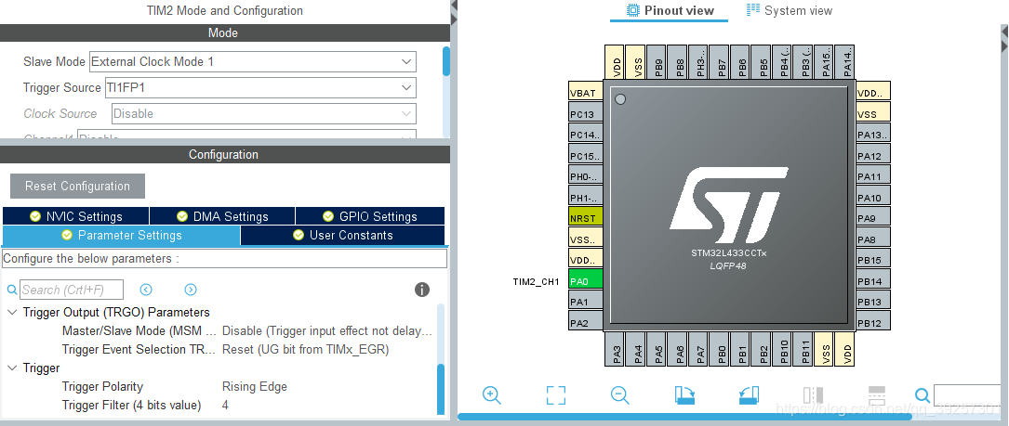Click Master/Slave Mode value Disable
The height and width of the screenshot is (426, 1009).
coord(327,331)
